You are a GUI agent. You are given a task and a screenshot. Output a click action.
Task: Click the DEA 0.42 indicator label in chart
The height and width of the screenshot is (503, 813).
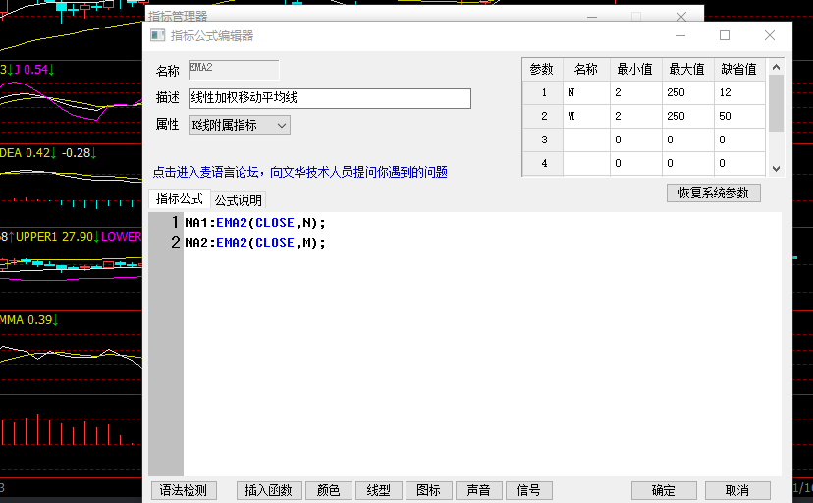click(x=28, y=153)
